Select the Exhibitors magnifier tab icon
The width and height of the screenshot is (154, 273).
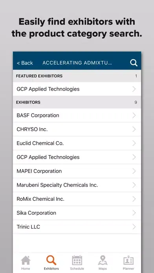click(51, 260)
